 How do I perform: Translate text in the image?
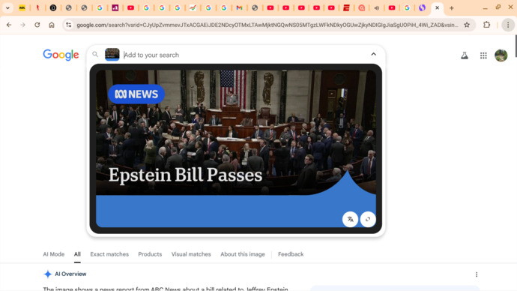click(x=350, y=219)
